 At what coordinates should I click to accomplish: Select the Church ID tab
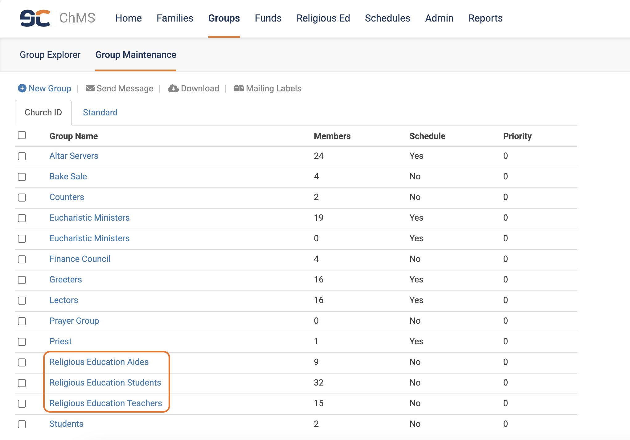[43, 112]
